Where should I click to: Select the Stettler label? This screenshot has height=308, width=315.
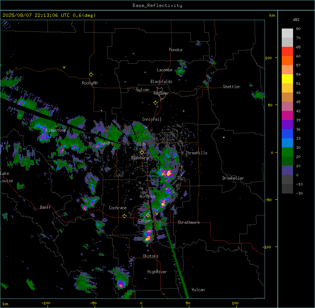[232, 87]
